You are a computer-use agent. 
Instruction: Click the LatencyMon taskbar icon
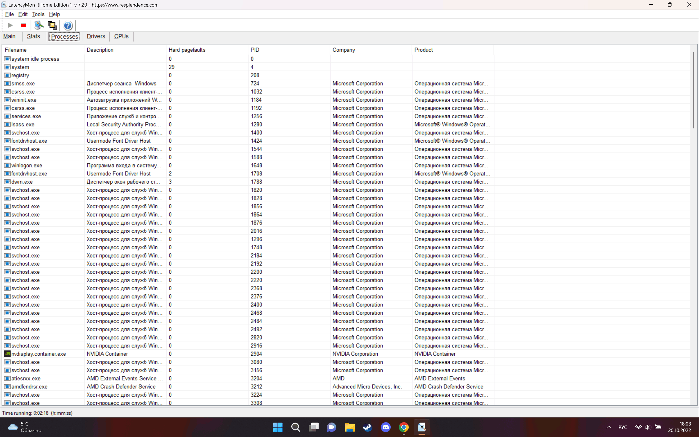click(422, 427)
